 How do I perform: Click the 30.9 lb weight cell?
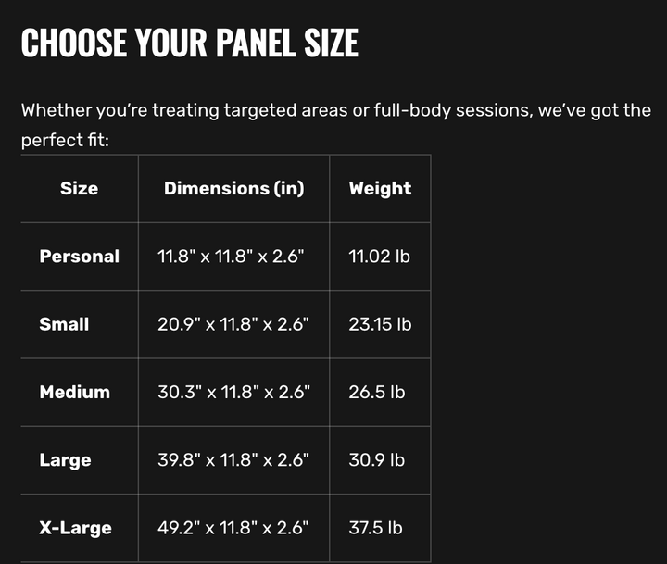point(377,459)
